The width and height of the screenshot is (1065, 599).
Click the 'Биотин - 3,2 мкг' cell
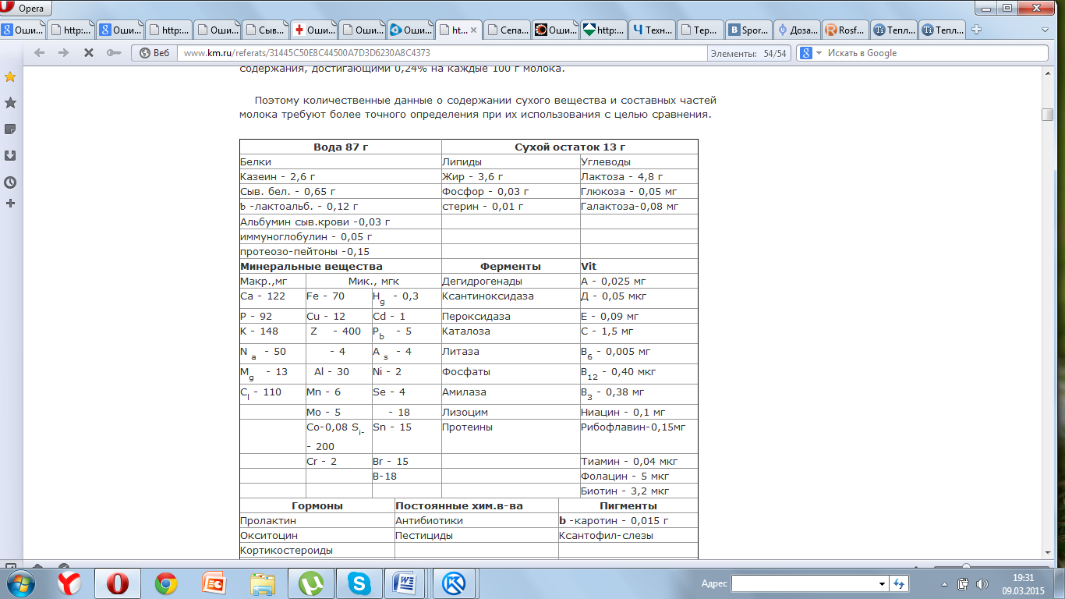[x=639, y=491]
